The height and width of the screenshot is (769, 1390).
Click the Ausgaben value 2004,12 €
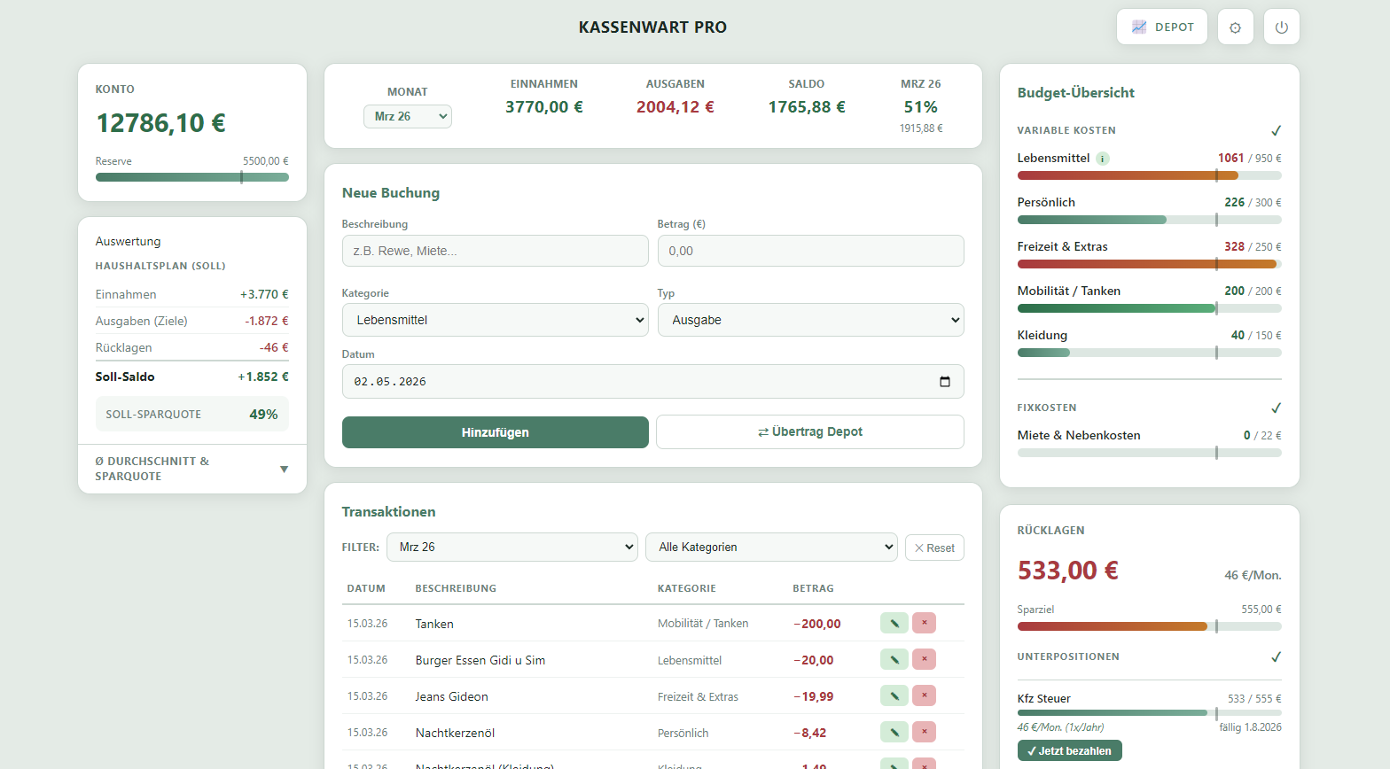tap(675, 107)
